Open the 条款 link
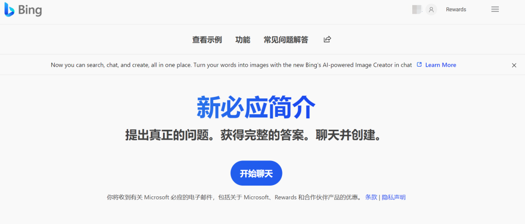Image resolution: width=525 pixels, height=224 pixels. [371, 197]
